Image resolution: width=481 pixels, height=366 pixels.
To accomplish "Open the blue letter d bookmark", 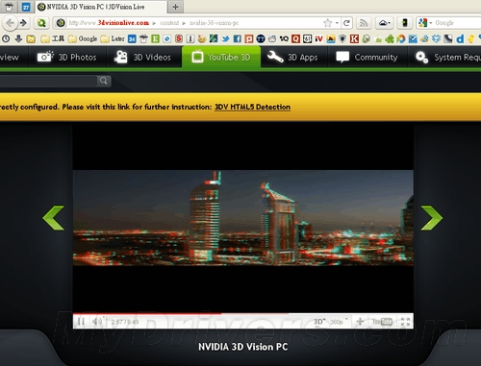I will (460, 38).
